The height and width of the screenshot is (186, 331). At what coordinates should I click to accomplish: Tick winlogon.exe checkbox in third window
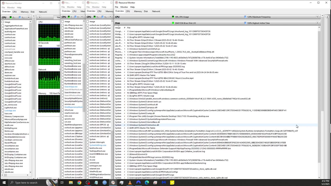(x=87, y=166)
